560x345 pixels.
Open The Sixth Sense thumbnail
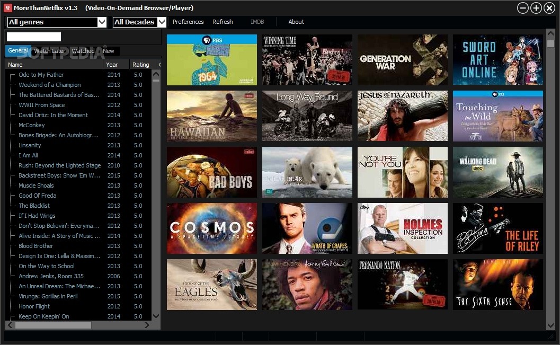(498, 284)
